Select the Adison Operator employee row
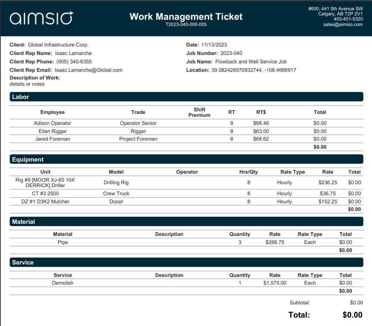This screenshot has width=372, height=326. pyautogui.click(x=186, y=123)
